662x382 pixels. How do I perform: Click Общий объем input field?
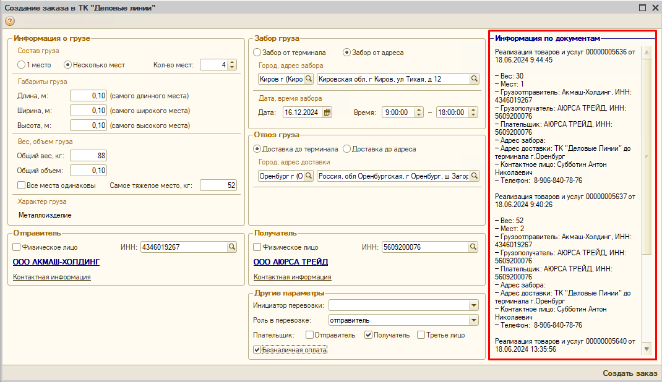click(x=88, y=171)
